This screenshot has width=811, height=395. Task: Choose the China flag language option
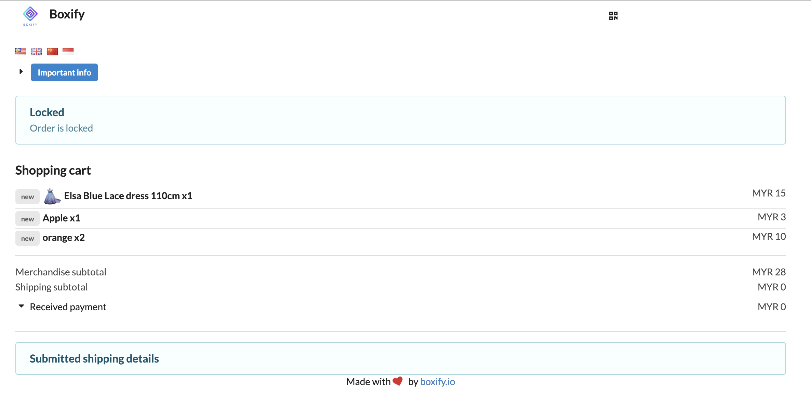(52, 52)
